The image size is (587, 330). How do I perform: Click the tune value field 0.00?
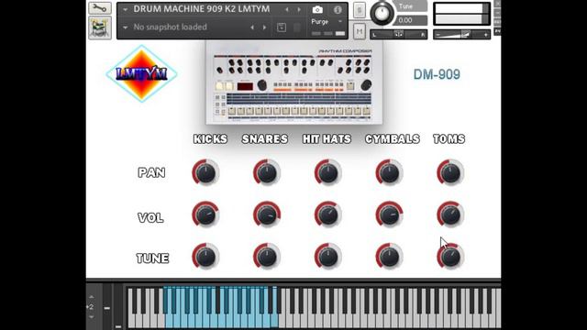tap(412, 20)
